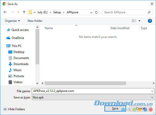
Task: Select July (E:) in the breadcrumb
Action: (x=42, y=12)
